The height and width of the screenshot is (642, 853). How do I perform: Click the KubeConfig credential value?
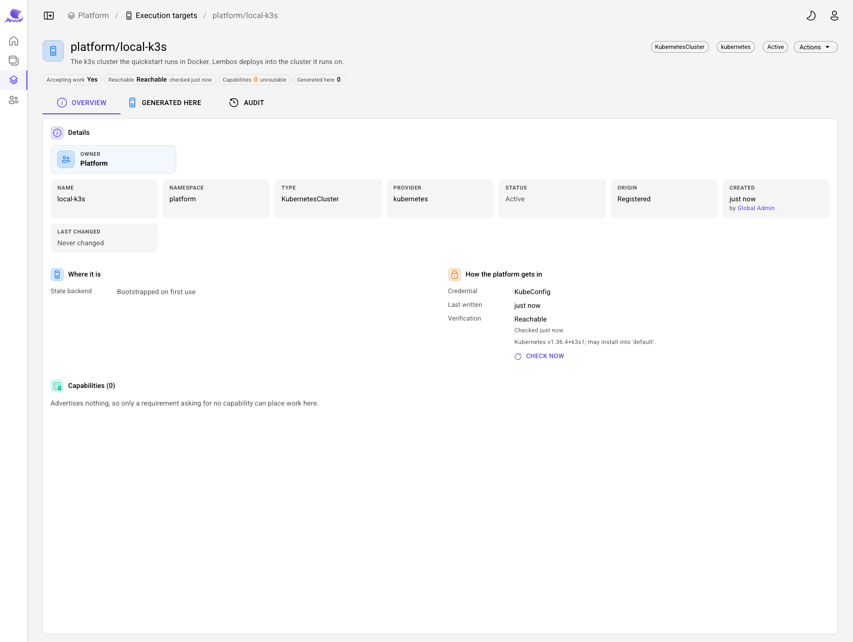coord(532,292)
